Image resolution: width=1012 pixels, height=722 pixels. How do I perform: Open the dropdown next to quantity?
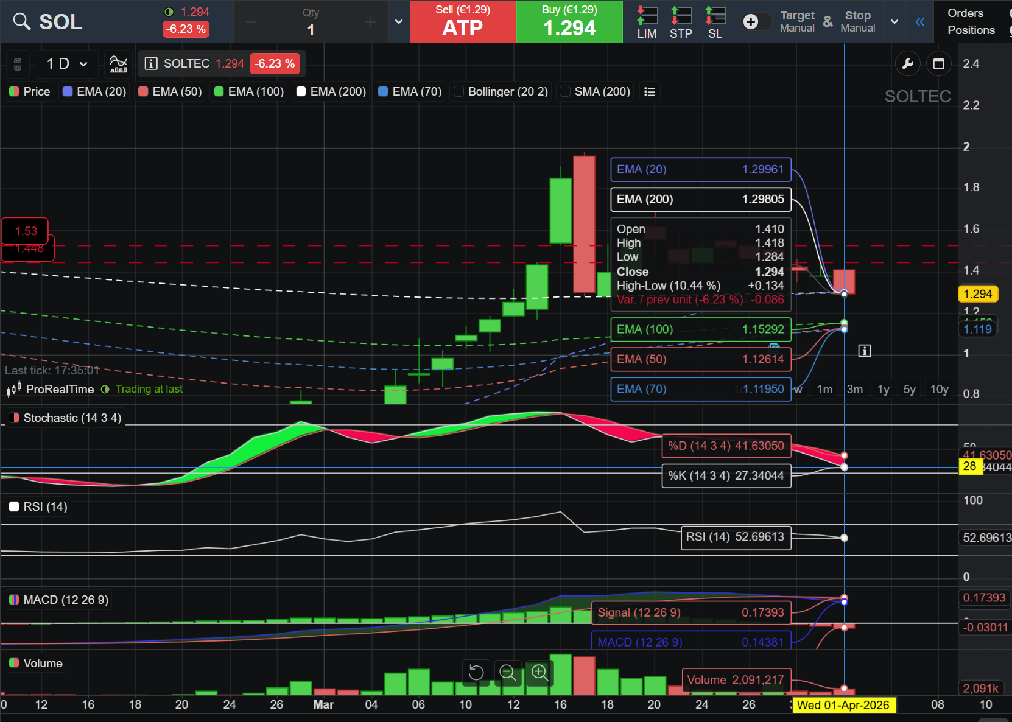[399, 22]
